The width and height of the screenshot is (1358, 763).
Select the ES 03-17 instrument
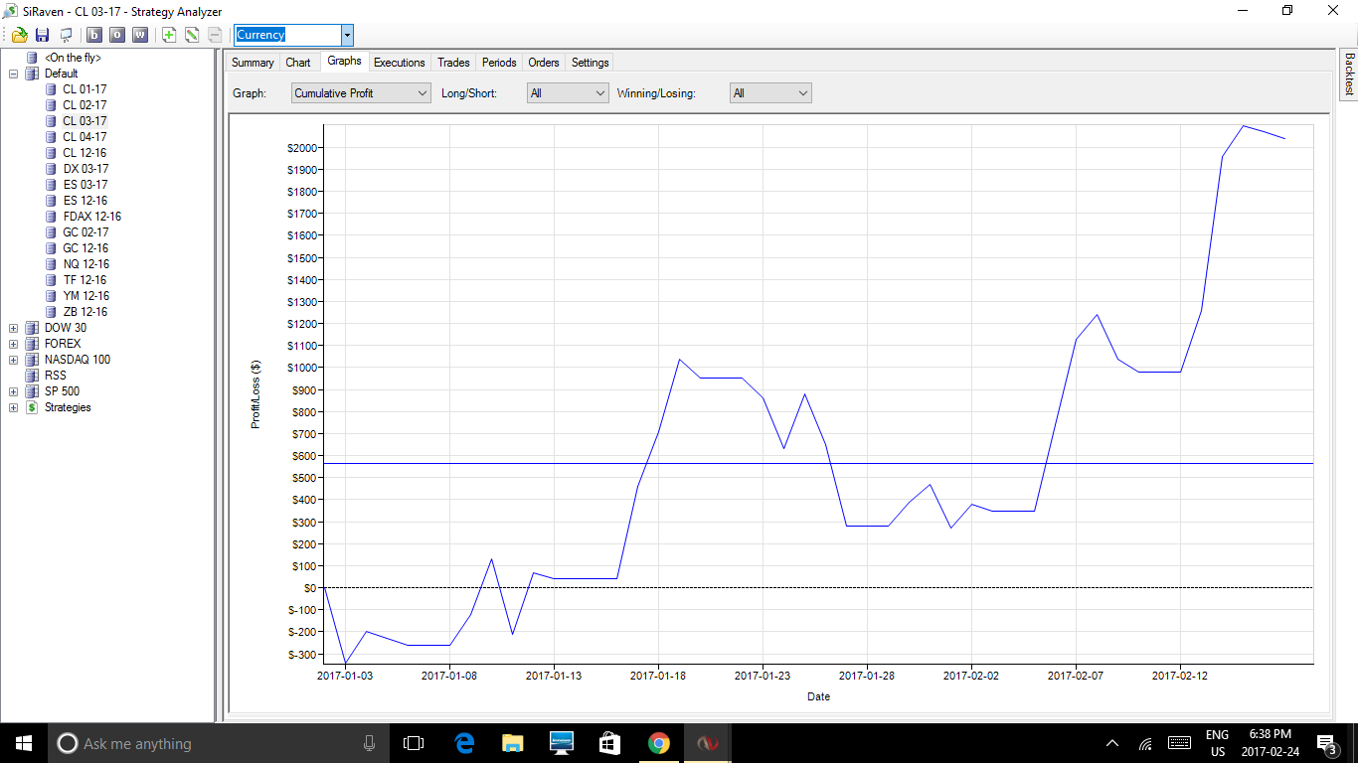click(85, 185)
